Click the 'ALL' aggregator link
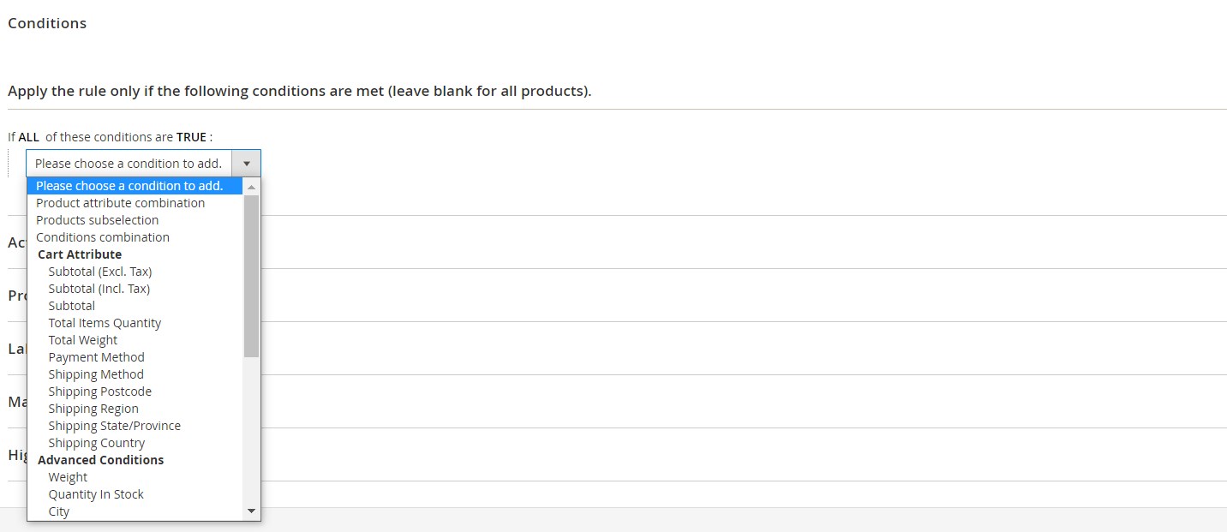 [x=28, y=137]
